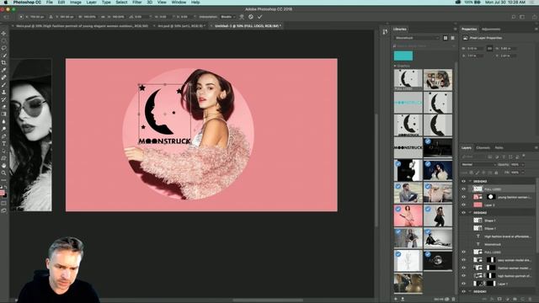
Task: Open the Fill value dropdown
Action: click(x=522, y=173)
